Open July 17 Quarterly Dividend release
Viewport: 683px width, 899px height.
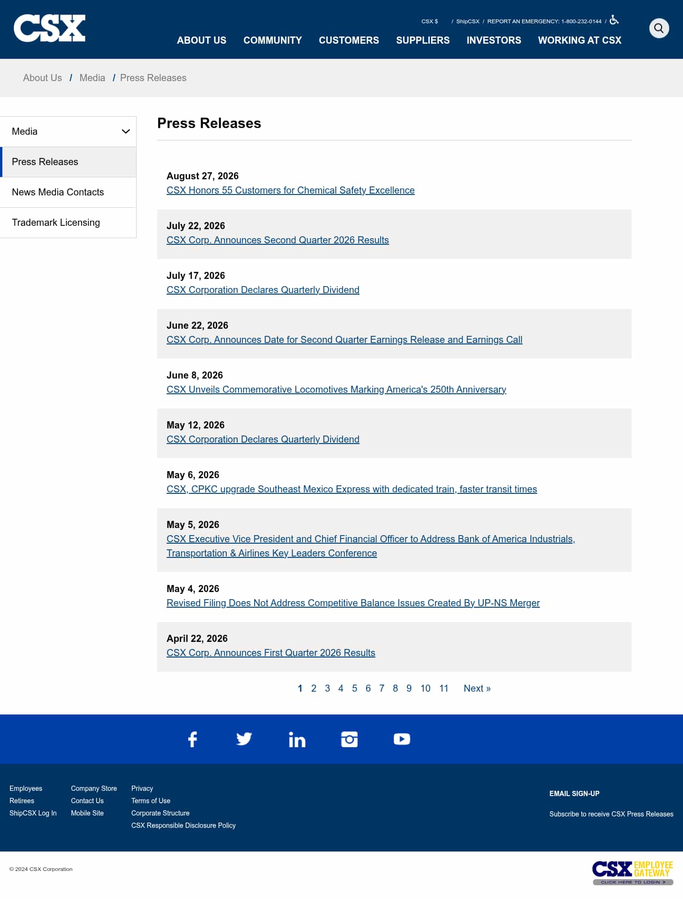263,290
